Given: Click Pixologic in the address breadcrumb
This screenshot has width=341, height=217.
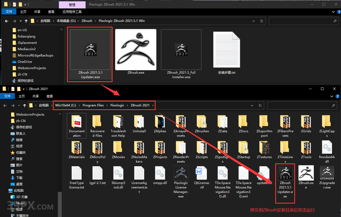Looking at the screenshot, I should [117, 105].
